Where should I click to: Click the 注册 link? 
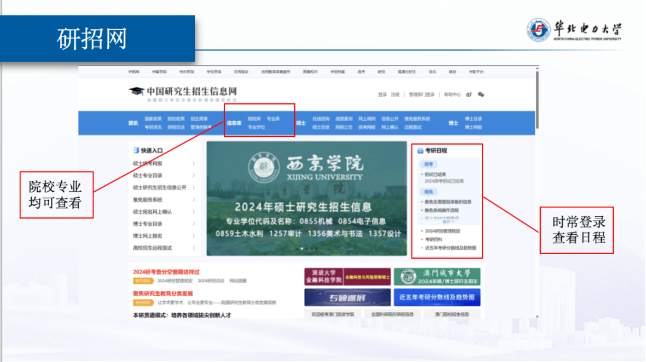[395, 94]
